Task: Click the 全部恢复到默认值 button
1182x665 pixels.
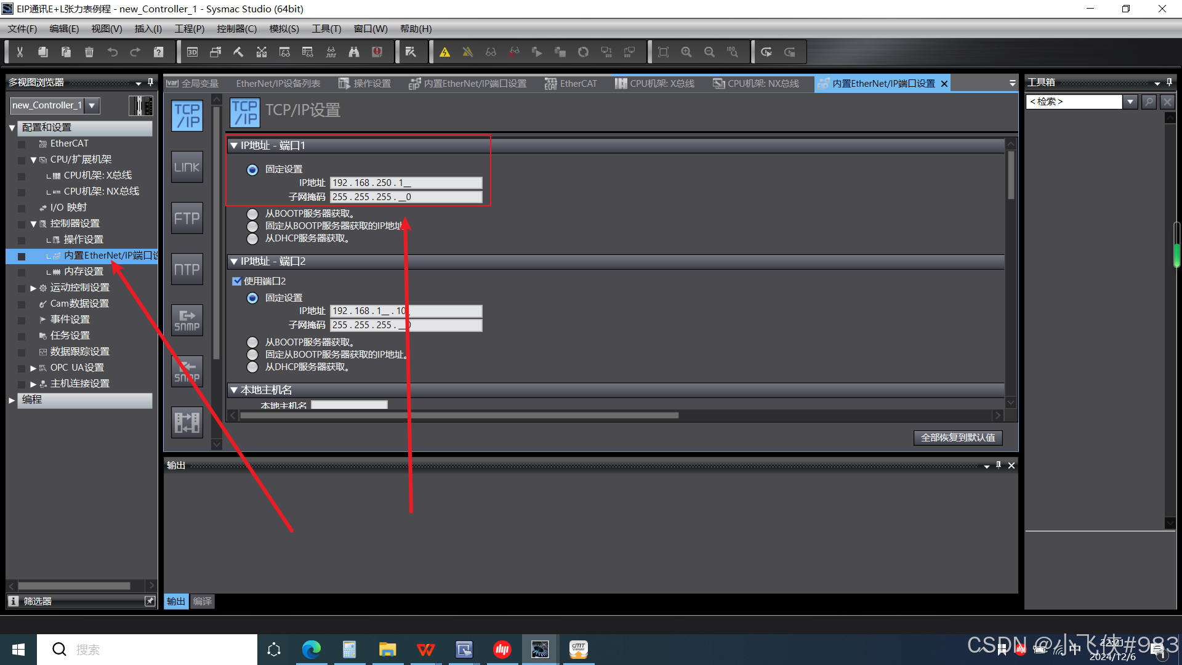Action: 957,438
